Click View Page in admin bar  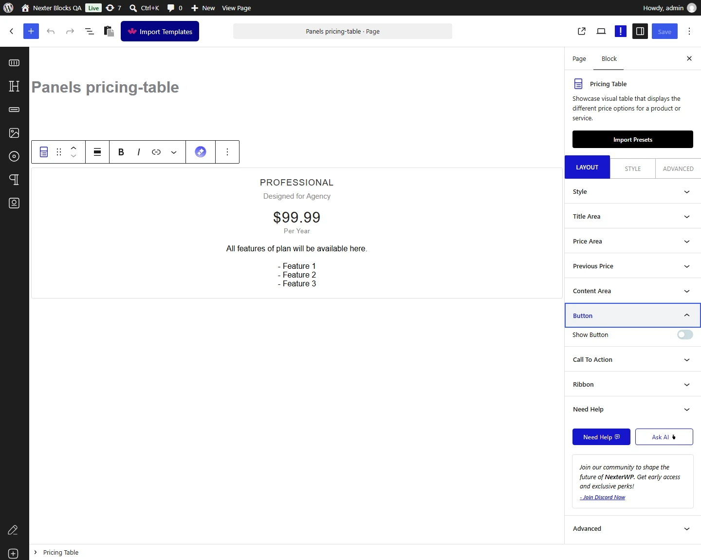tap(237, 8)
